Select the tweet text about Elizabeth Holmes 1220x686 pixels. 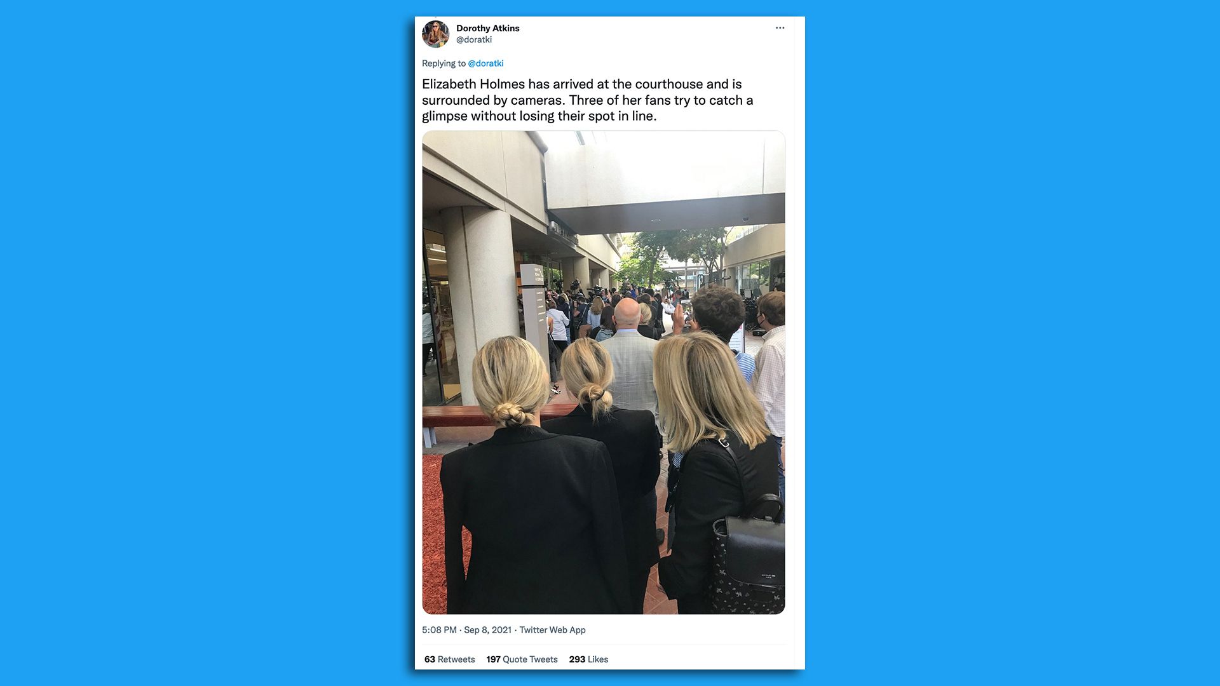[x=587, y=100]
